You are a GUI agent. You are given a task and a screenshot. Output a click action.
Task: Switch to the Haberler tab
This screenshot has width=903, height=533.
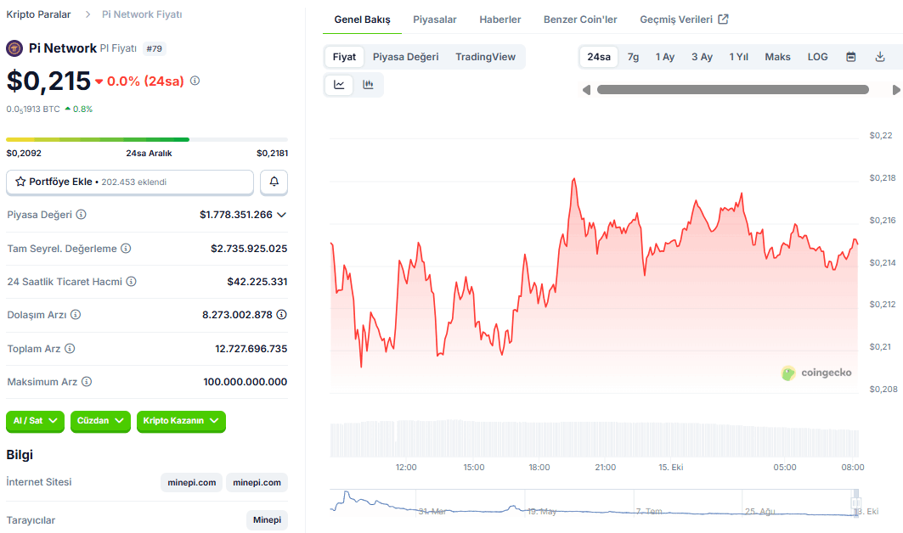pos(499,20)
